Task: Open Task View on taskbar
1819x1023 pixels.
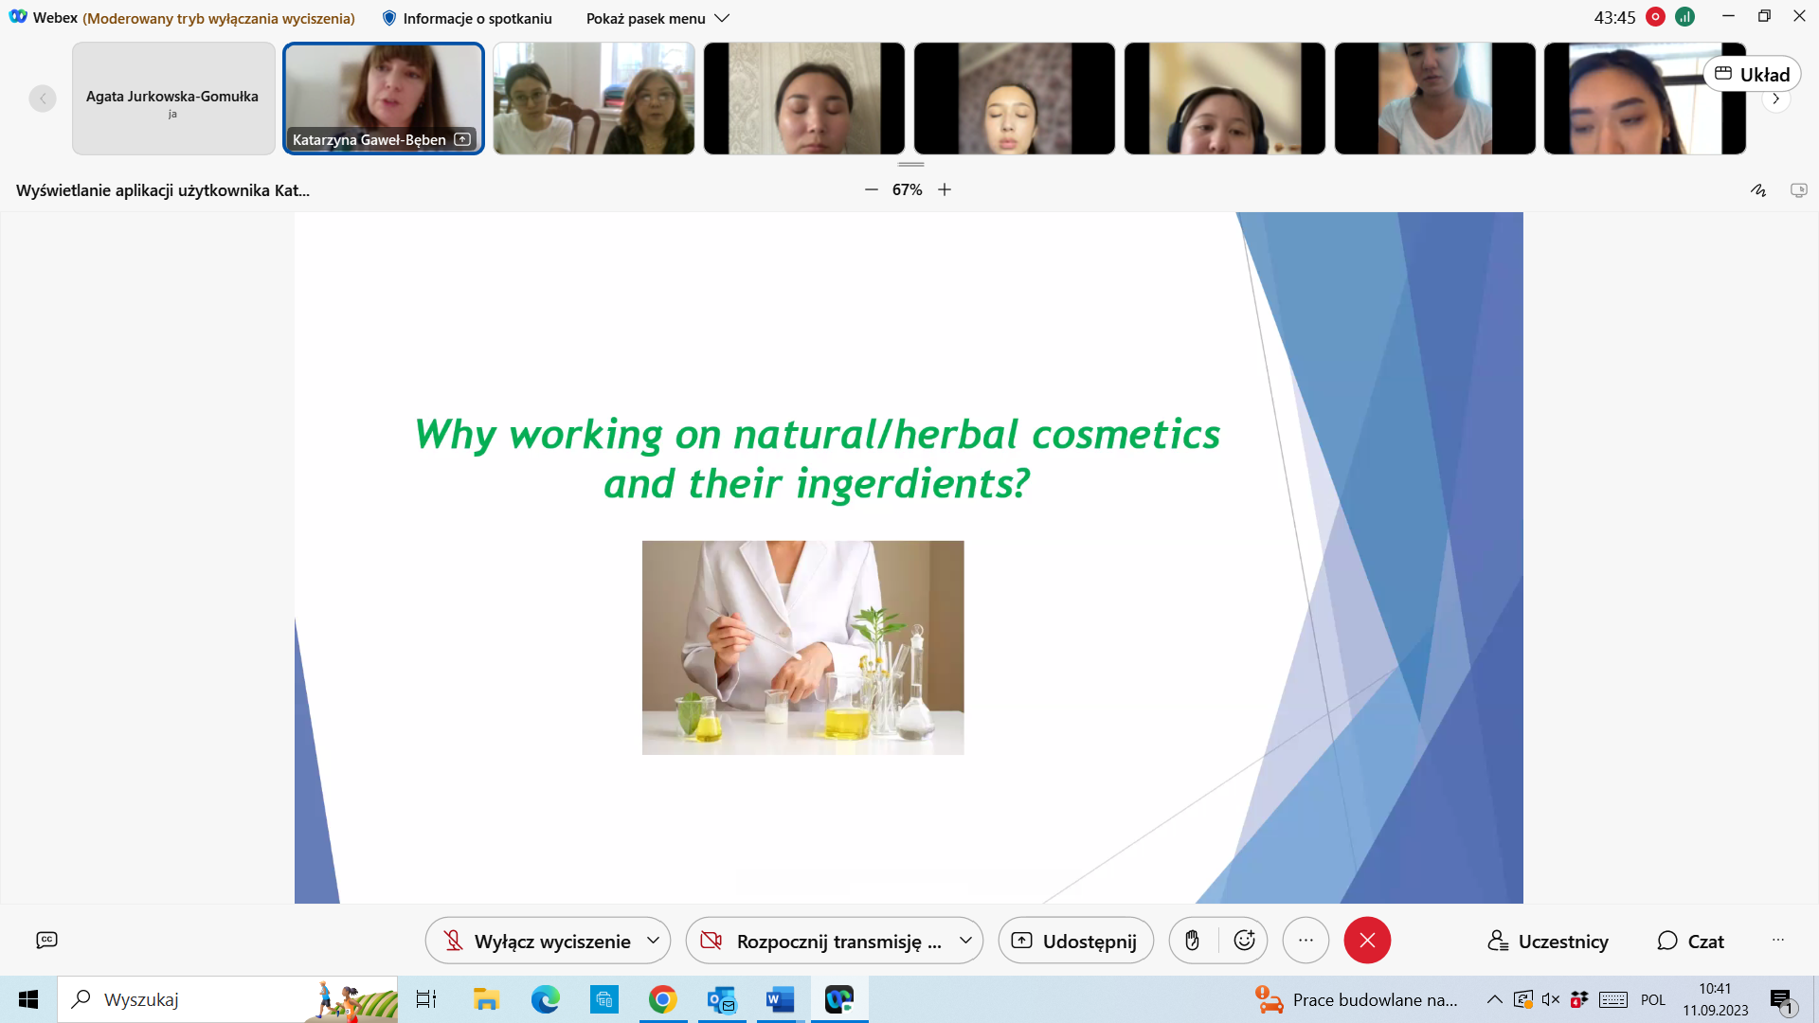Action: point(426,999)
